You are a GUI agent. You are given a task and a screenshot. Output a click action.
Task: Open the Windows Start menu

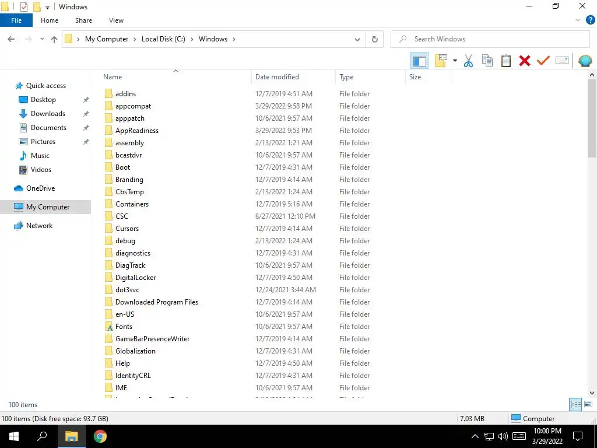click(14, 436)
